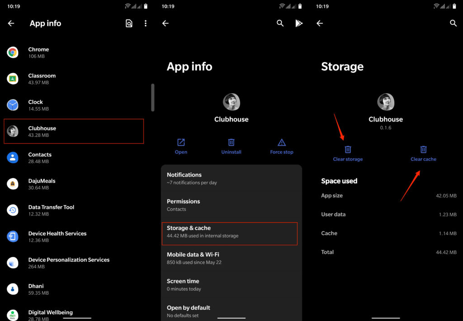Open the Open by default entry
Viewport: 463px width, 321px height.
click(231, 311)
